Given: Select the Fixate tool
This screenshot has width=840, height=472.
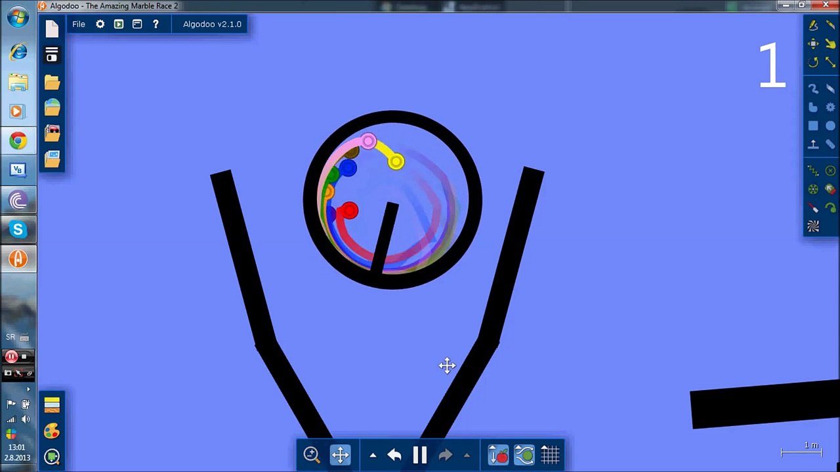Looking at the screenshot, I should click(x=830, y=171).
